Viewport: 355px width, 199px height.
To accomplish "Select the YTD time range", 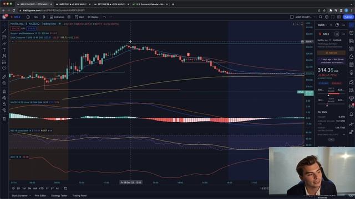I will click(x=41, y=188).
